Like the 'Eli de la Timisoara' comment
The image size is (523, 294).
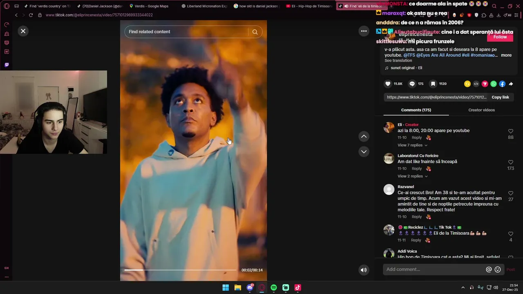(510, 234)
